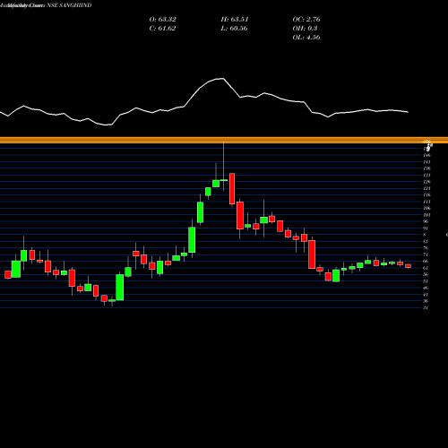Click the 111 price axis label
Viewport: 448px width, 448px height.
[x=426, y=202]
